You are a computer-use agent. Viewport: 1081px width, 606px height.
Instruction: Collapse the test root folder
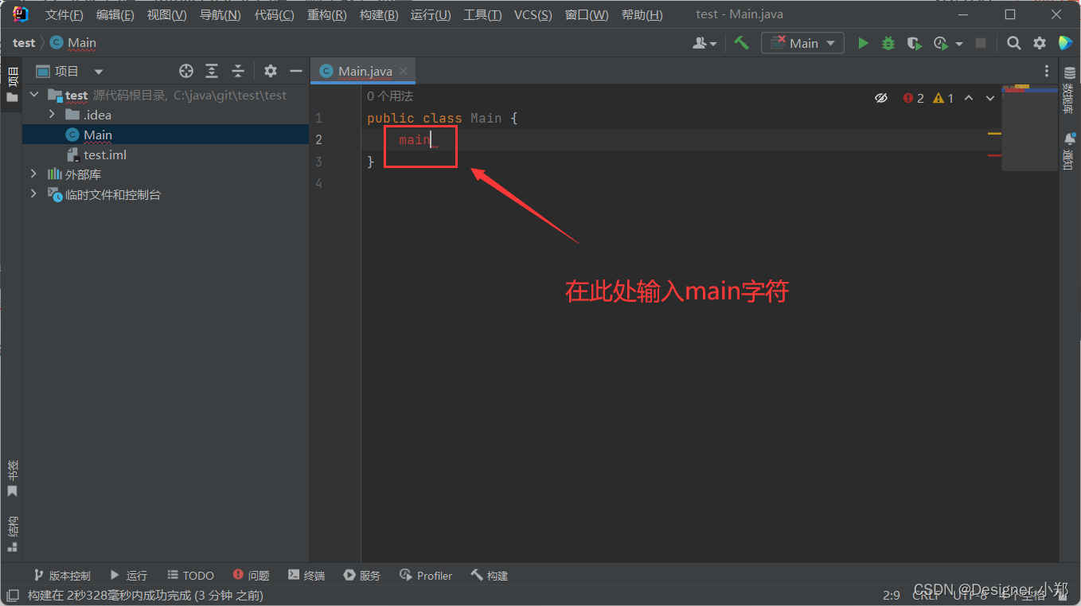point(34,95)
